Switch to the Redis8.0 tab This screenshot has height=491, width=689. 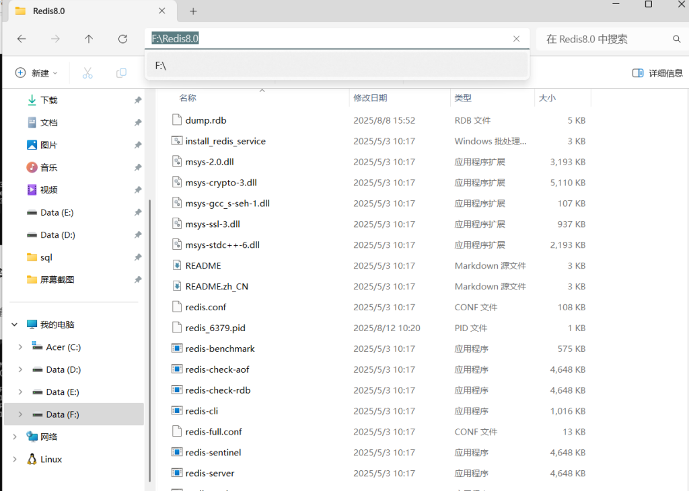(81, 11)
